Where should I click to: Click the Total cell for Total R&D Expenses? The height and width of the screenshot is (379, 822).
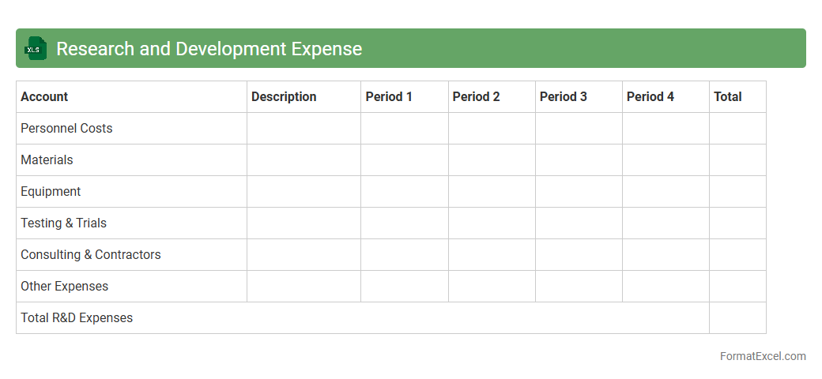737,318
